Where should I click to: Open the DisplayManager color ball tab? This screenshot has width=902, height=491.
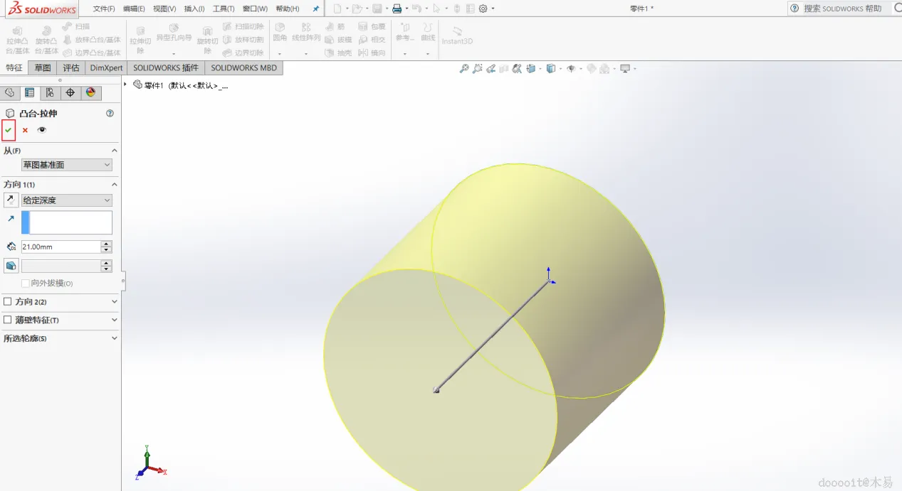[90, 93]
